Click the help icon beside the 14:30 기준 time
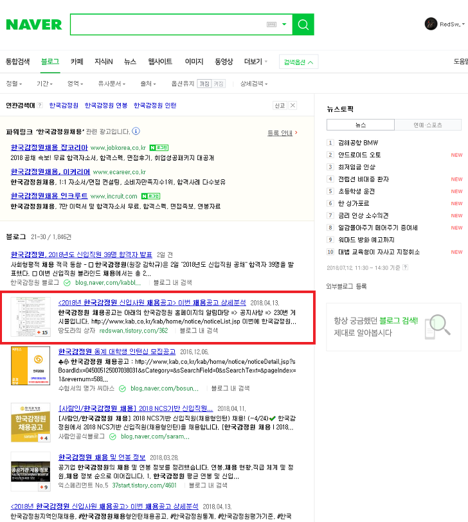Screen dimensions: 468x522 click(405, 267)
